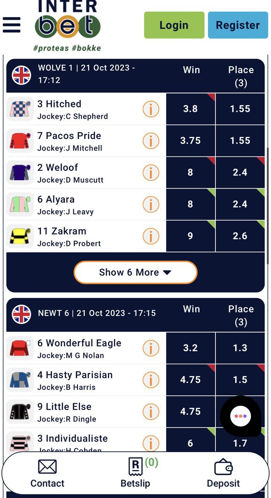
Task: Open info icon for Hitched
Action: click(x=151, y=109)
